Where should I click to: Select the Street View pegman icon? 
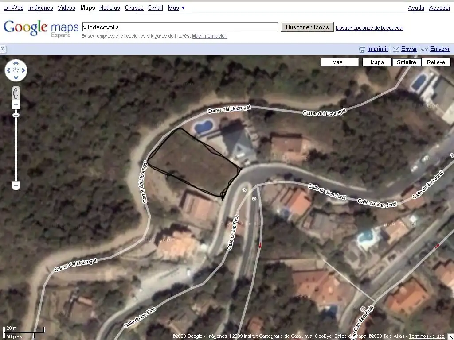point(16,93)
